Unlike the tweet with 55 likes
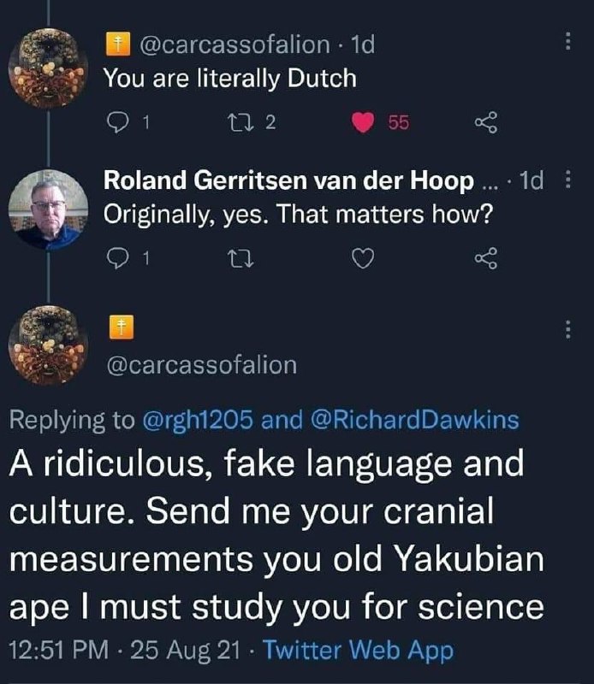Screen dimensions: 594x684 [364, 124]
